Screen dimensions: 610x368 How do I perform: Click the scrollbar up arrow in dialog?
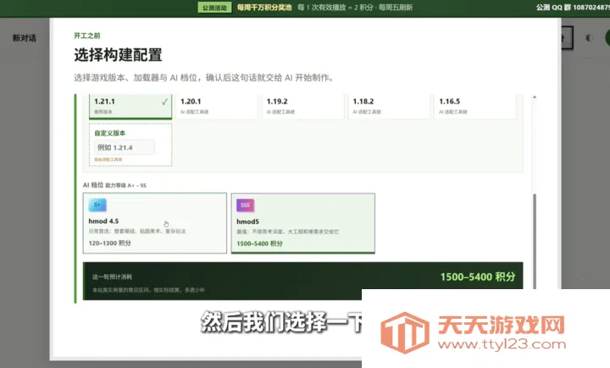535,97
